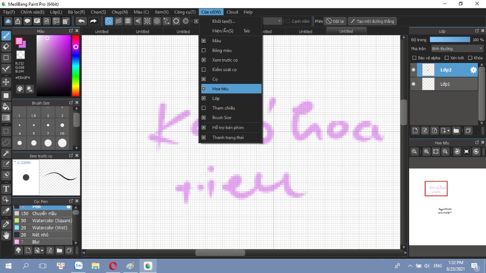The width and height of the screenshot is (486, 273).
Task: Enable Tham chiếu window in menu
Action: pyautogui.click(x=204, y=108)
